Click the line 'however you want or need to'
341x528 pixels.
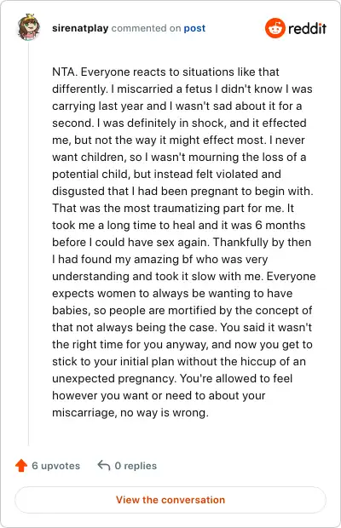[x=159, y=395]
